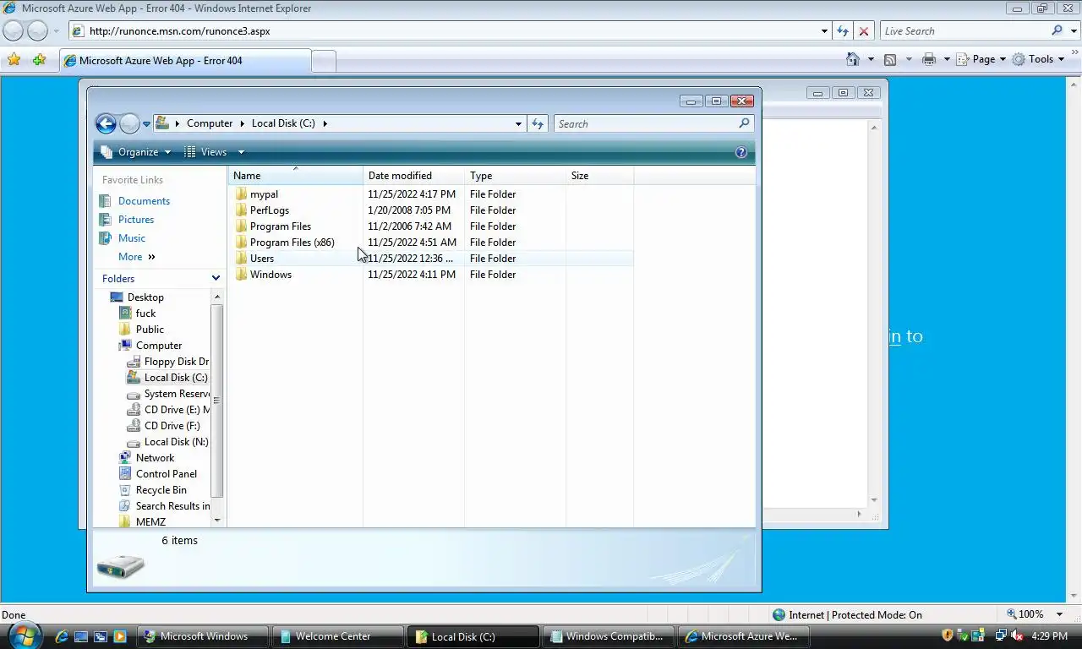Select Public in the folder tree
Screen dimensions: 1082x649
tap(150, 330)
